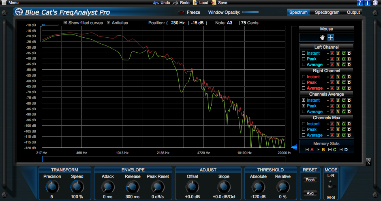Enable Left Channel Instant curve
The width and height of the screenshot is (381, 201).
coord(304,53)
